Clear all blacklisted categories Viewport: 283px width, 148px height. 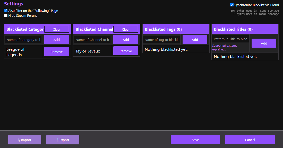(57, 29)
